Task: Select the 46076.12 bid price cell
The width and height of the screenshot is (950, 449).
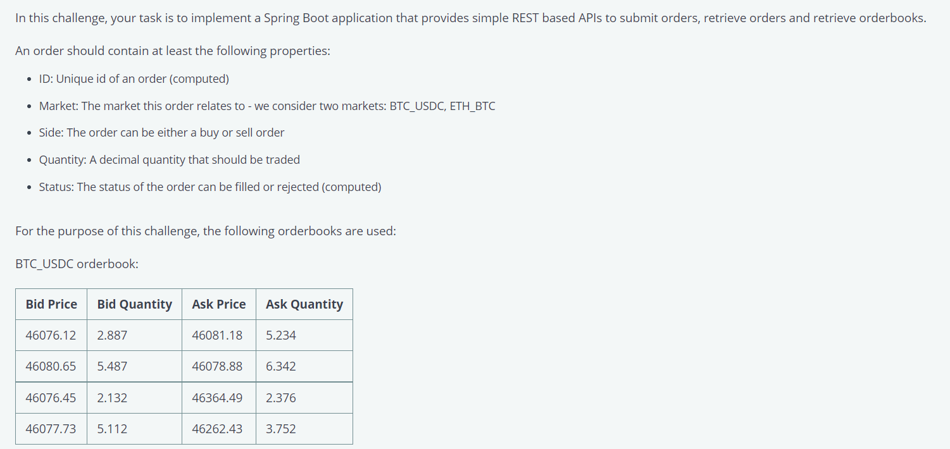Action: click(x=51, y=335)
